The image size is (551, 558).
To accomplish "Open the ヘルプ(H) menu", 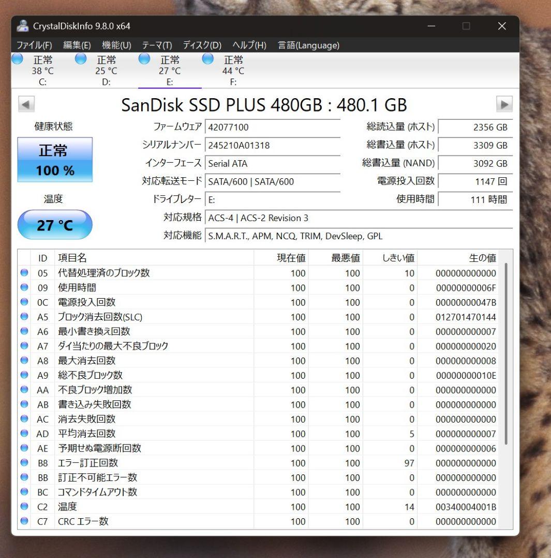I will (249, 45).
